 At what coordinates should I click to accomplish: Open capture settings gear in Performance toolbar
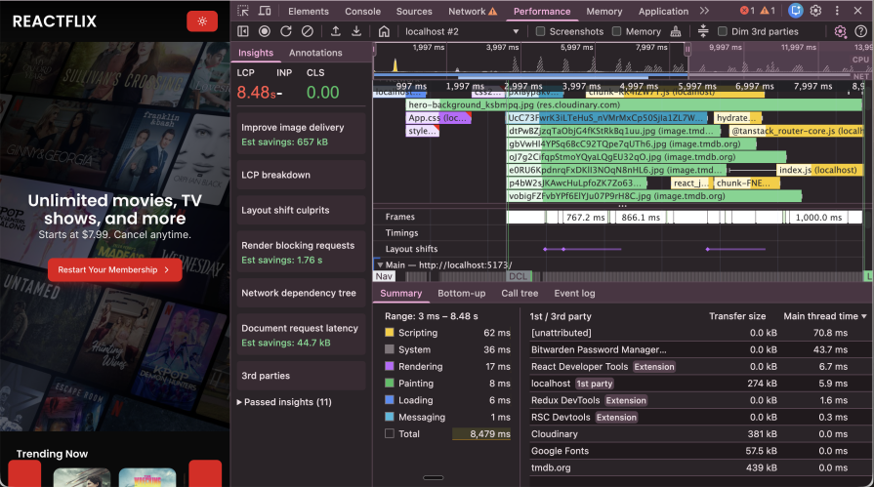pyautogui.click(x=840, y=31)
